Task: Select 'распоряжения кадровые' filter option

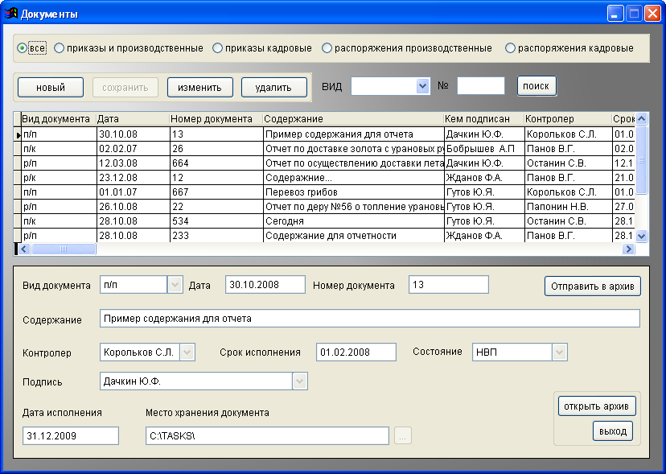Action: pos(510,48)
